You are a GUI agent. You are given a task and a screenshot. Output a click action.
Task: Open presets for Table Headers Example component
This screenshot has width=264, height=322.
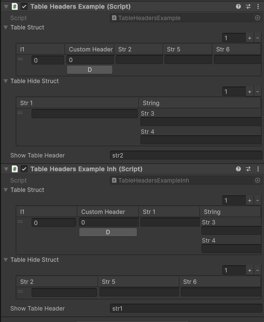248,6
